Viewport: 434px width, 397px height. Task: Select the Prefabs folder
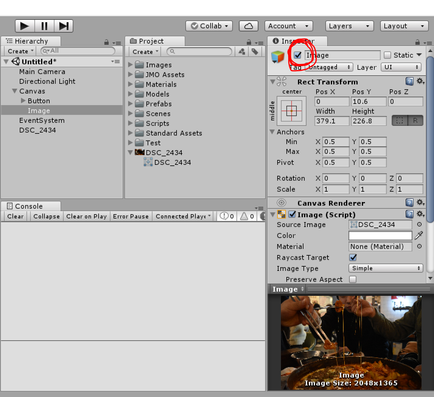(x=159, y=104)
